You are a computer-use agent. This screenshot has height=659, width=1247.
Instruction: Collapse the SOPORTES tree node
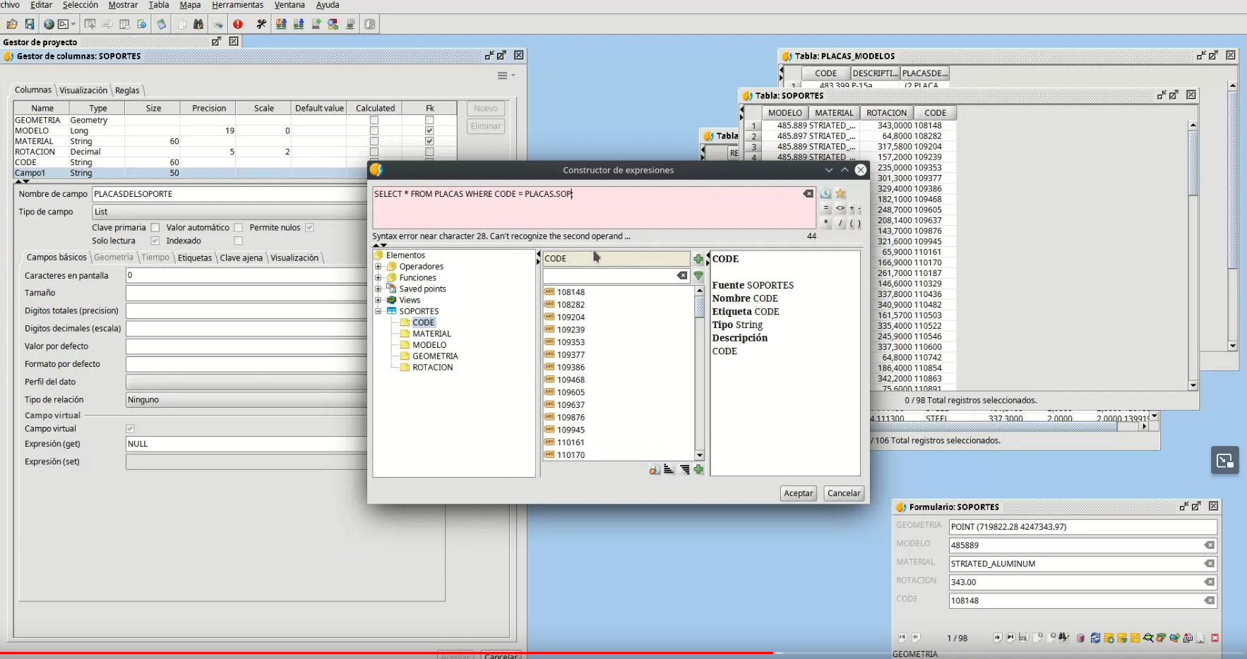point(378,311)
